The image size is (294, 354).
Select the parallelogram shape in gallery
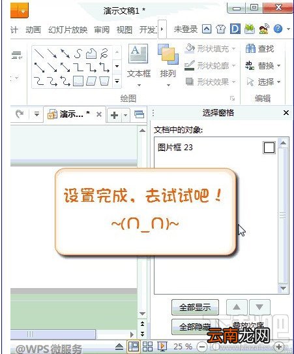tap(91, 81)
